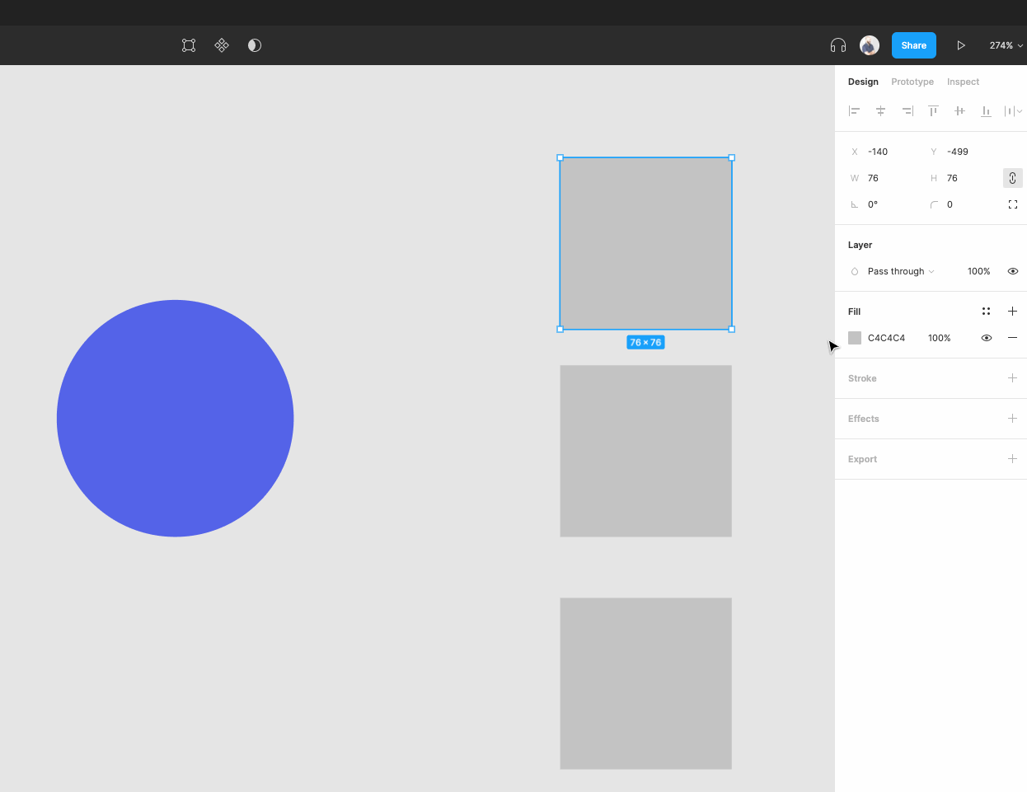1027x792 pixels.
Task: Click the C4C4C4 hex value
Action: coord(886,338)
